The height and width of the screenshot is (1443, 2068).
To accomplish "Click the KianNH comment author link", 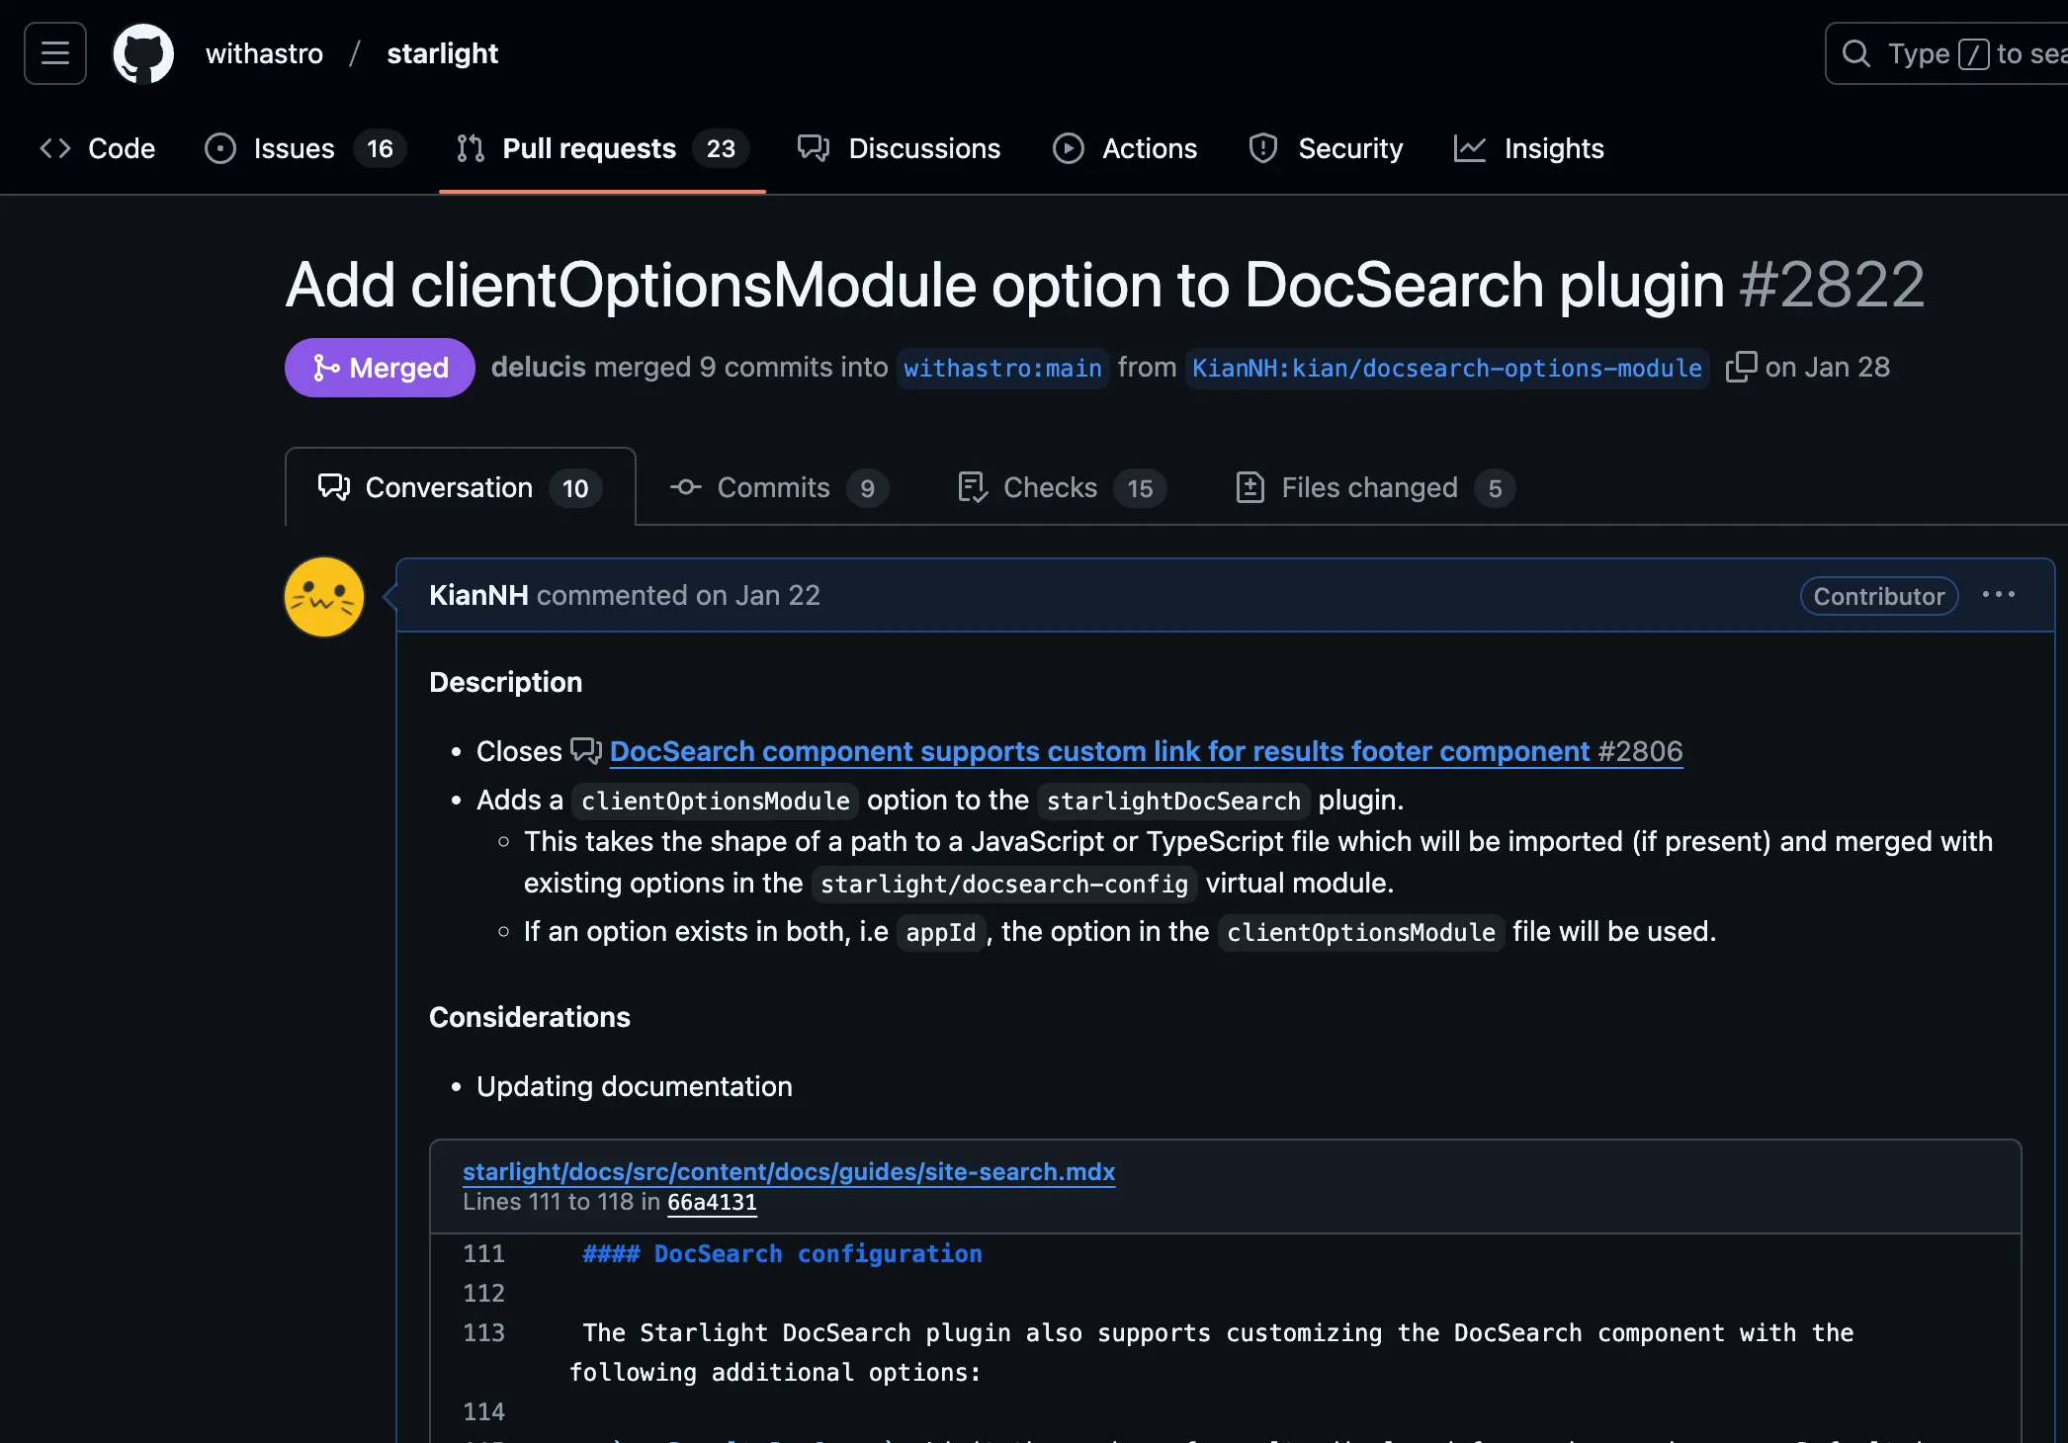I will pos(478,595).
